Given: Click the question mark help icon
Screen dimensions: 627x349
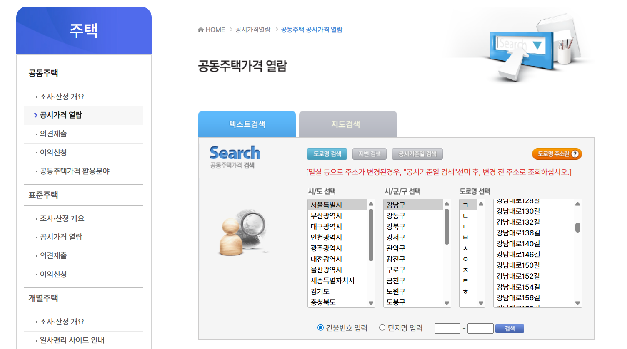Looking at the screenshot, I should click(575, 154).
